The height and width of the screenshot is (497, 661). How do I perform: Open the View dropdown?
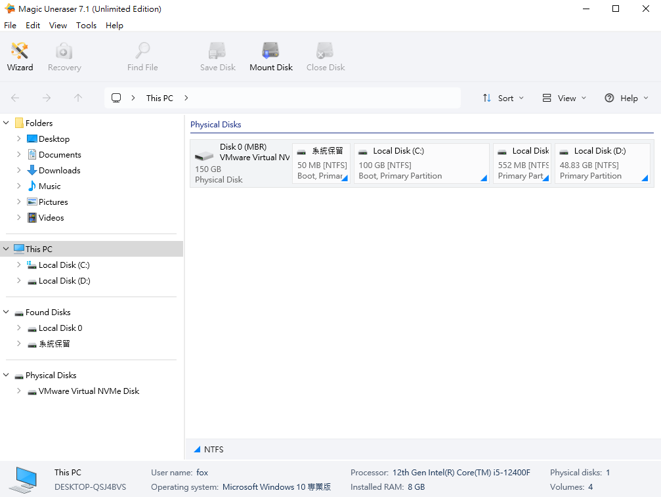(564, 98)
